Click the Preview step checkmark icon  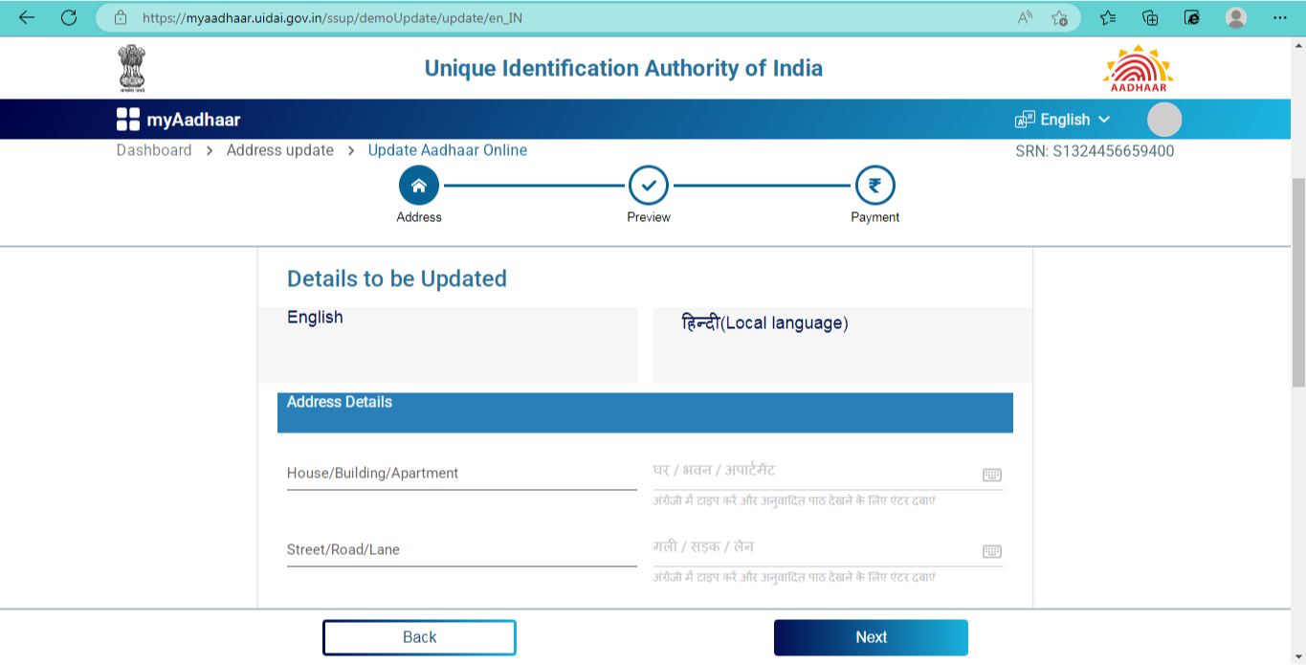tap(648, 185)
